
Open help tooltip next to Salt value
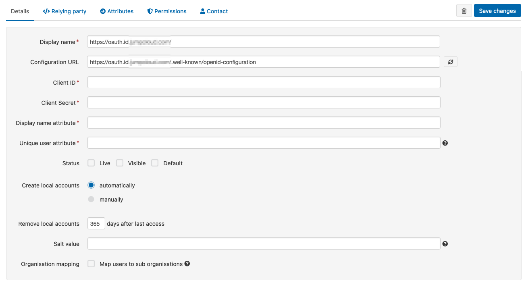[x=445, y=243]
